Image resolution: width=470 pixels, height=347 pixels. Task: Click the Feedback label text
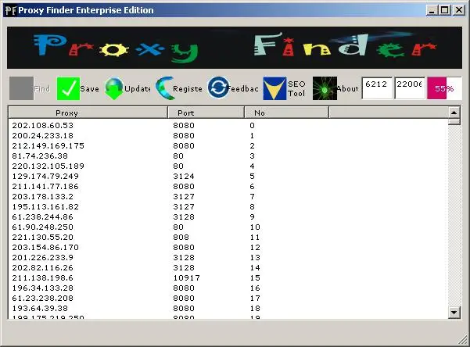point(242,88)
